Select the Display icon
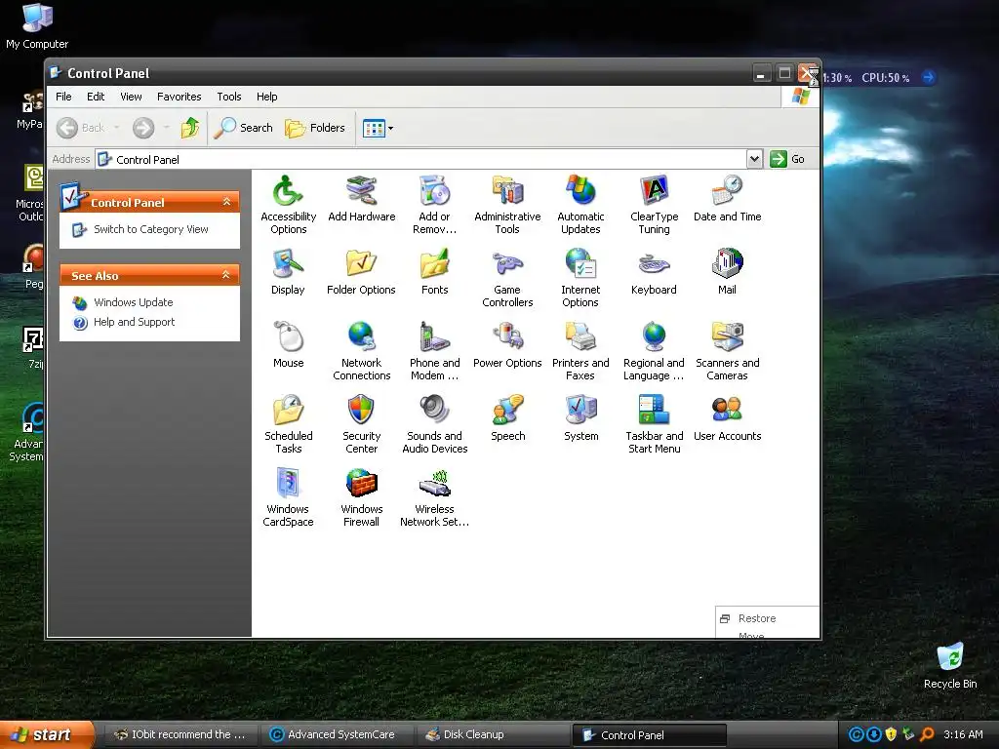This screenshot has width=999, height=749. [x=288, y=271]
